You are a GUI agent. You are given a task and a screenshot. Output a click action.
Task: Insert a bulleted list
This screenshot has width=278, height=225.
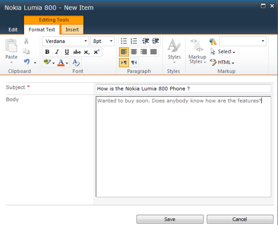124,41
